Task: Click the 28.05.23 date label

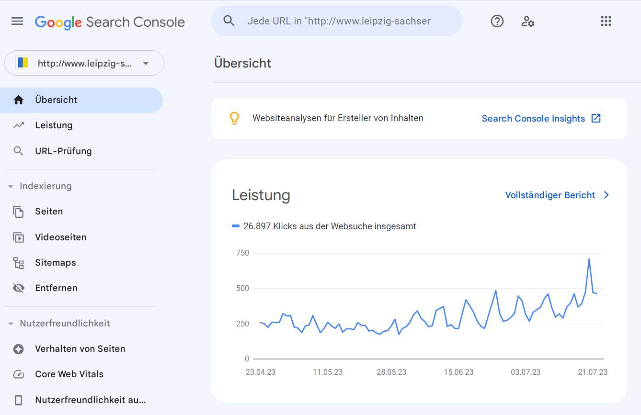Action: coord(391,372)
